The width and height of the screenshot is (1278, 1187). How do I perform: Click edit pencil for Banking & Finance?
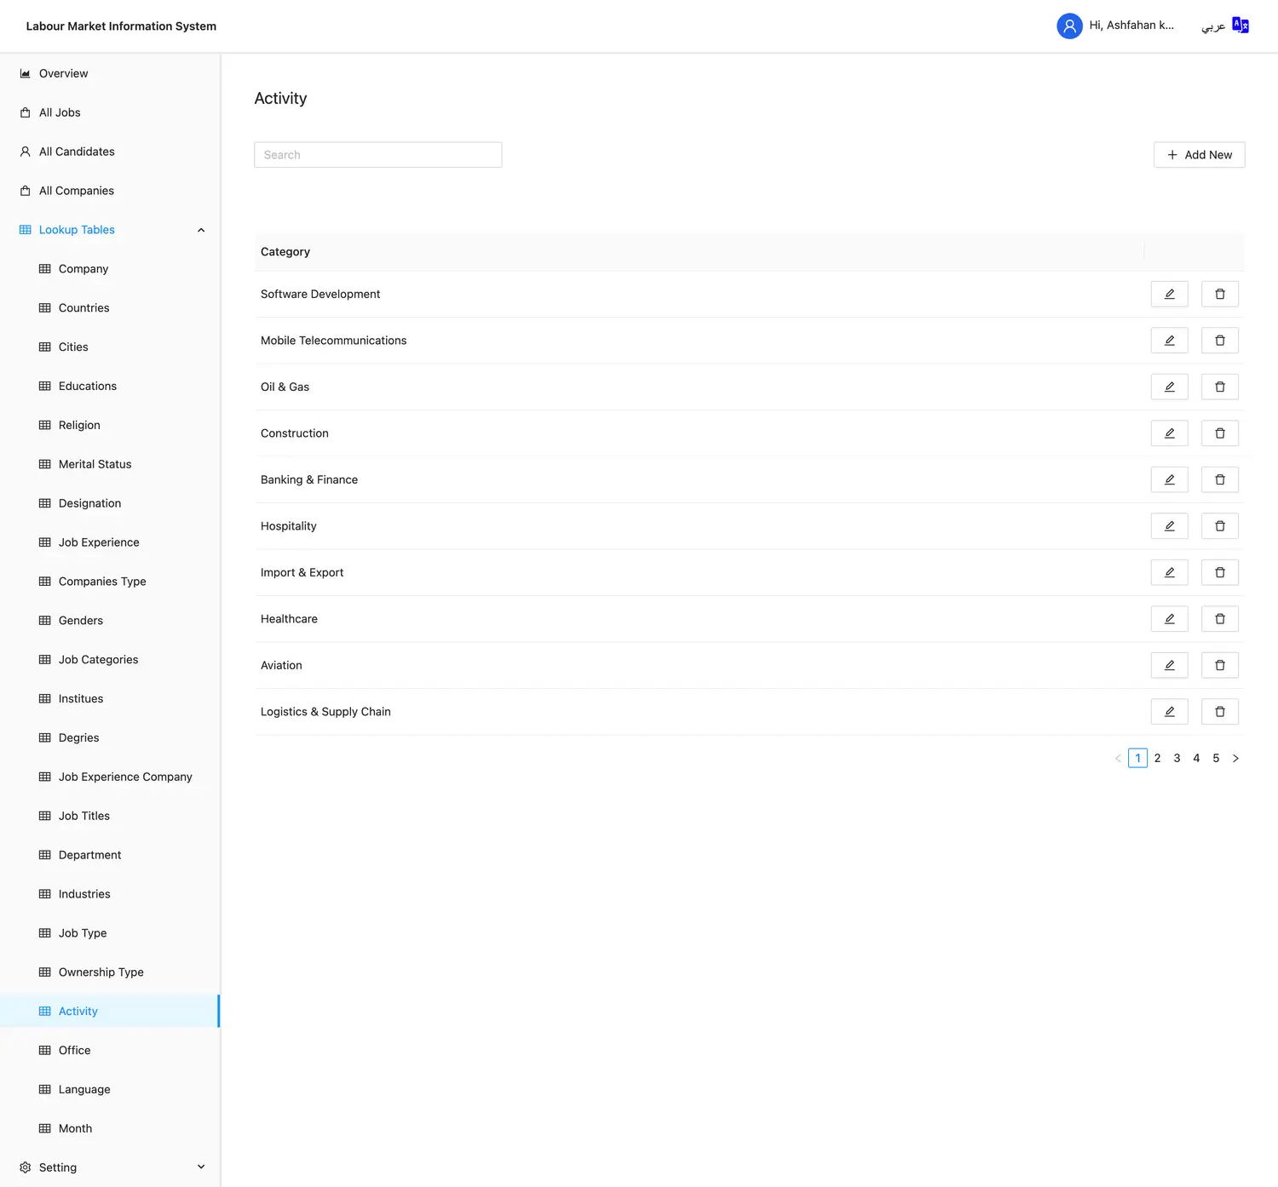coord(1169,479)
